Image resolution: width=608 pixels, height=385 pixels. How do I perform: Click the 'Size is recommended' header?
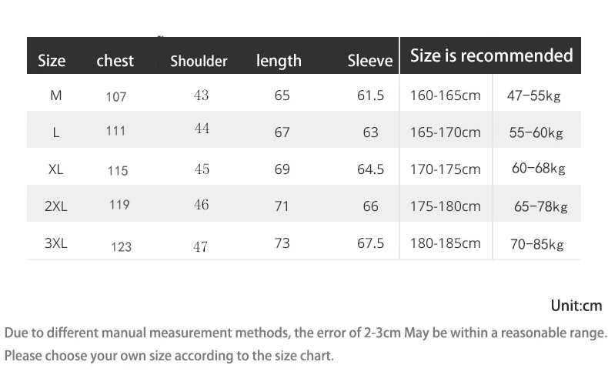[x=492, y=55]
